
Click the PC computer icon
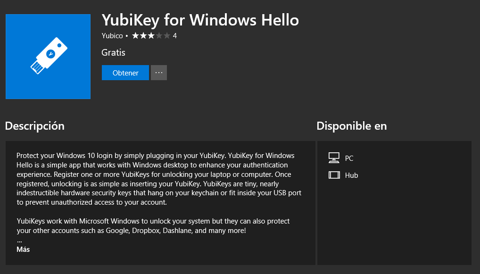tap(334, 158)
